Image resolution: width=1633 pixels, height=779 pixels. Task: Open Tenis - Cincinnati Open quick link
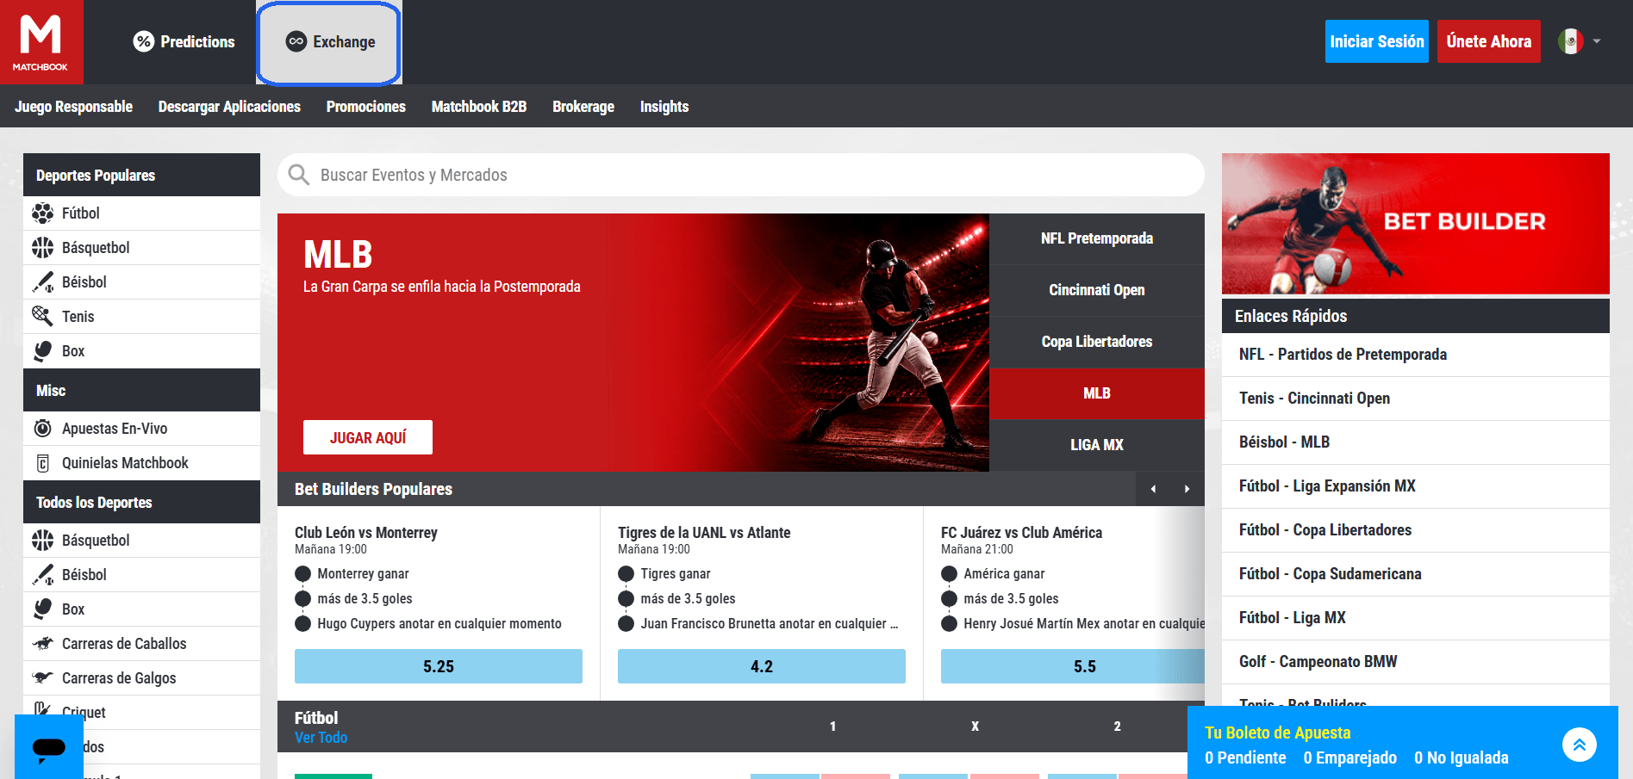tap(1415, 399)
